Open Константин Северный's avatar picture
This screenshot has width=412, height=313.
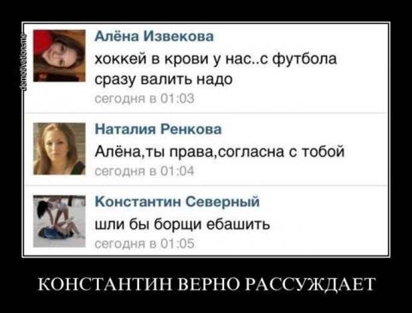[x=59, y=221]
